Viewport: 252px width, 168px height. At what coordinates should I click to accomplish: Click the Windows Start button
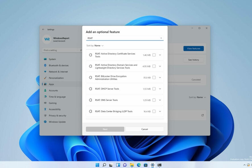pos(97,165)
